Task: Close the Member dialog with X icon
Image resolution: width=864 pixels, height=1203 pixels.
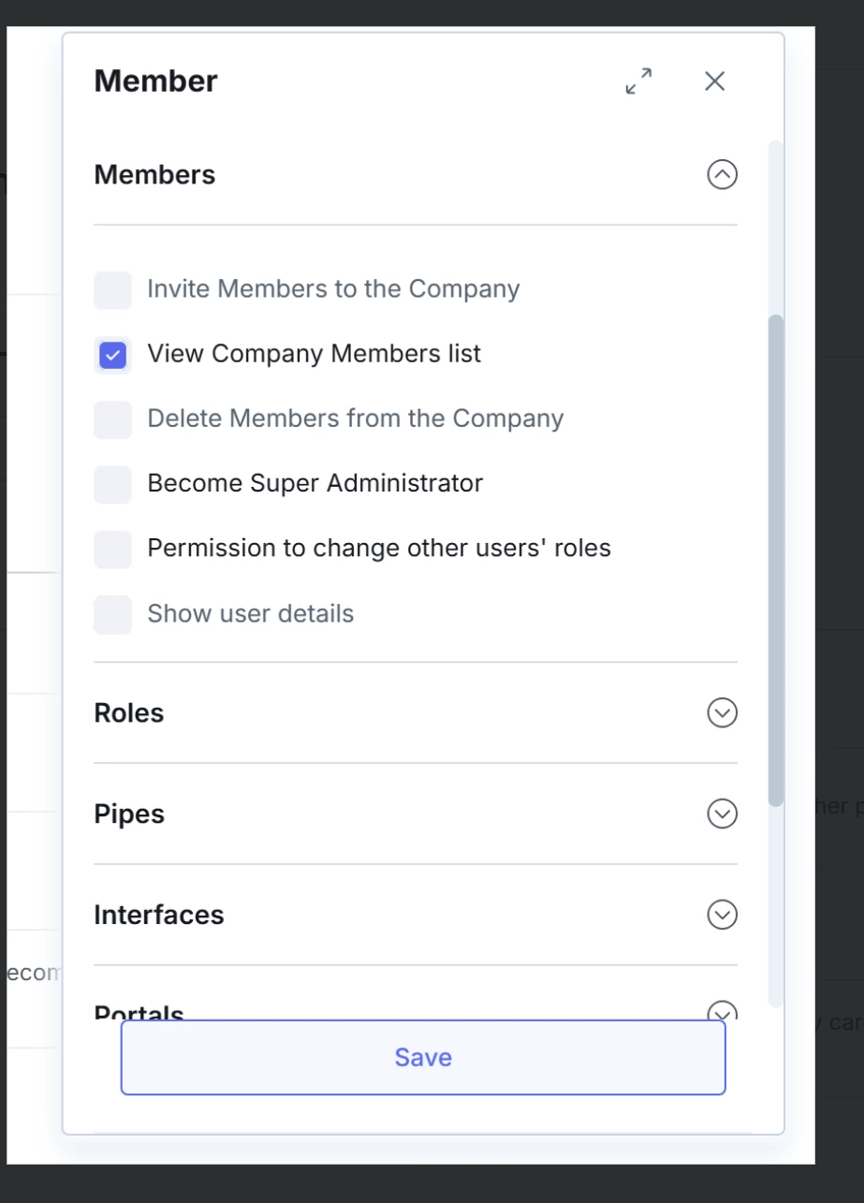Action: [714, 81]
